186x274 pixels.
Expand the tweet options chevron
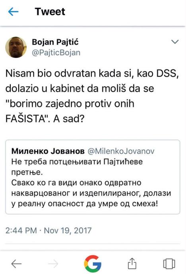(x=175, y=41)
